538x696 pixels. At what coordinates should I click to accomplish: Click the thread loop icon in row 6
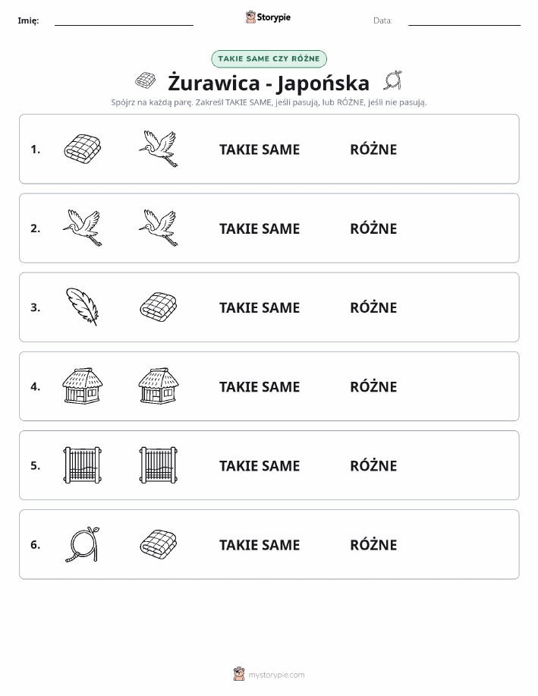(83, 544)
